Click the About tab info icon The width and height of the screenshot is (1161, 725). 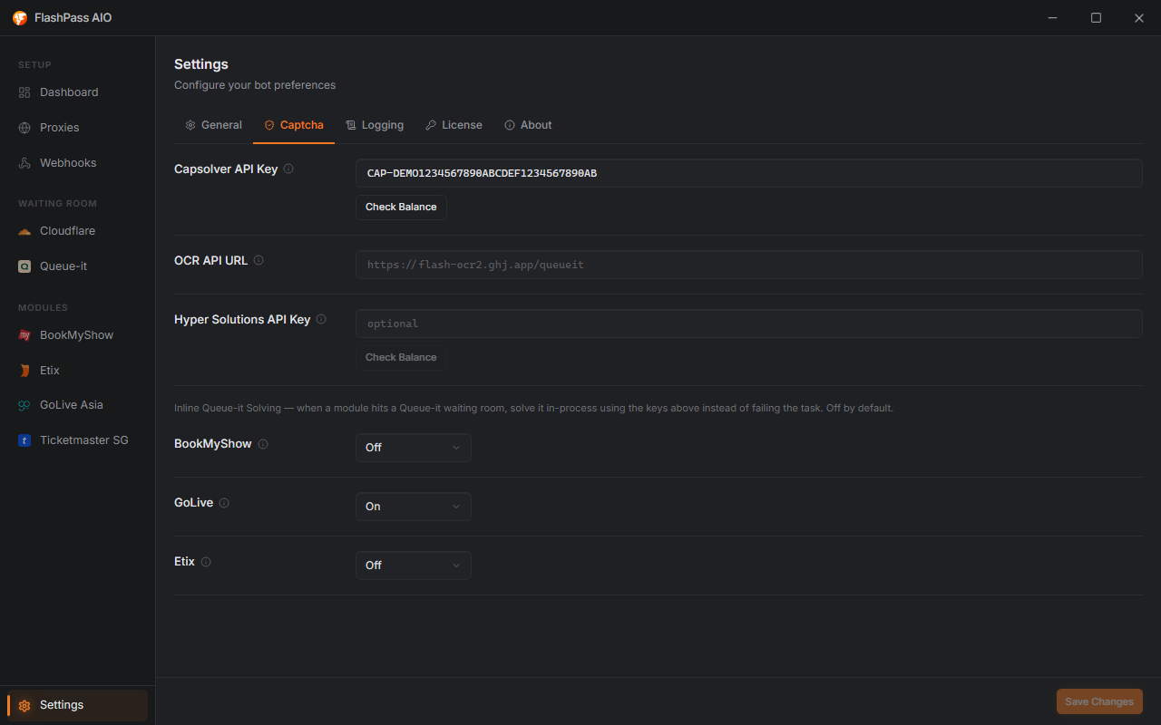coord(510,125)
